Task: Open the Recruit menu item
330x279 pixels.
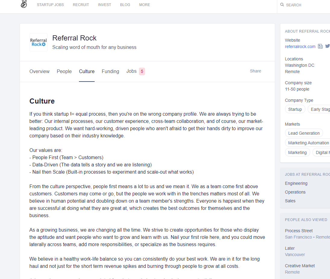Action: [81, 5]
